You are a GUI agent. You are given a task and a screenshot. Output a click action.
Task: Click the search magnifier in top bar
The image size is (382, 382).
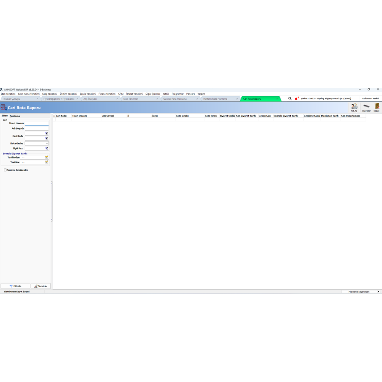(x=290, y=99)
